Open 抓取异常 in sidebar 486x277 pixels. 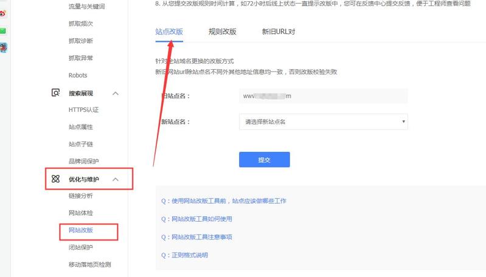[80, 58]
